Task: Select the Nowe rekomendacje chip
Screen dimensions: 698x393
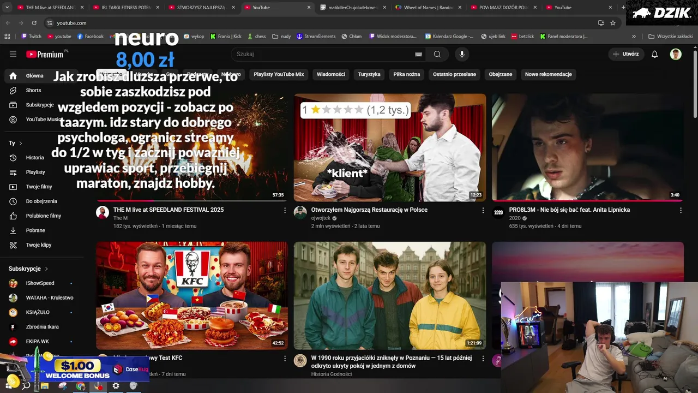Action: [548, 74]
